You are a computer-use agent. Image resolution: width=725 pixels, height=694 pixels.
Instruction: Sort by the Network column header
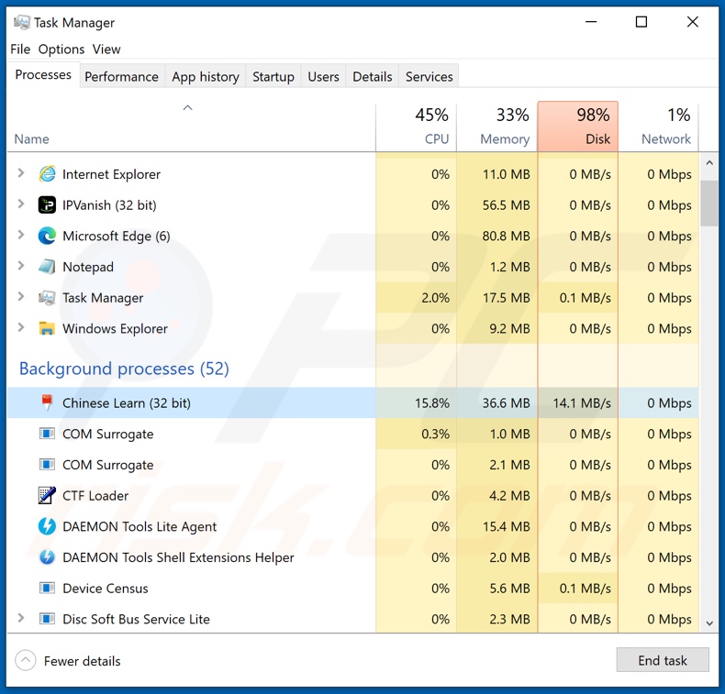(659, 127)
